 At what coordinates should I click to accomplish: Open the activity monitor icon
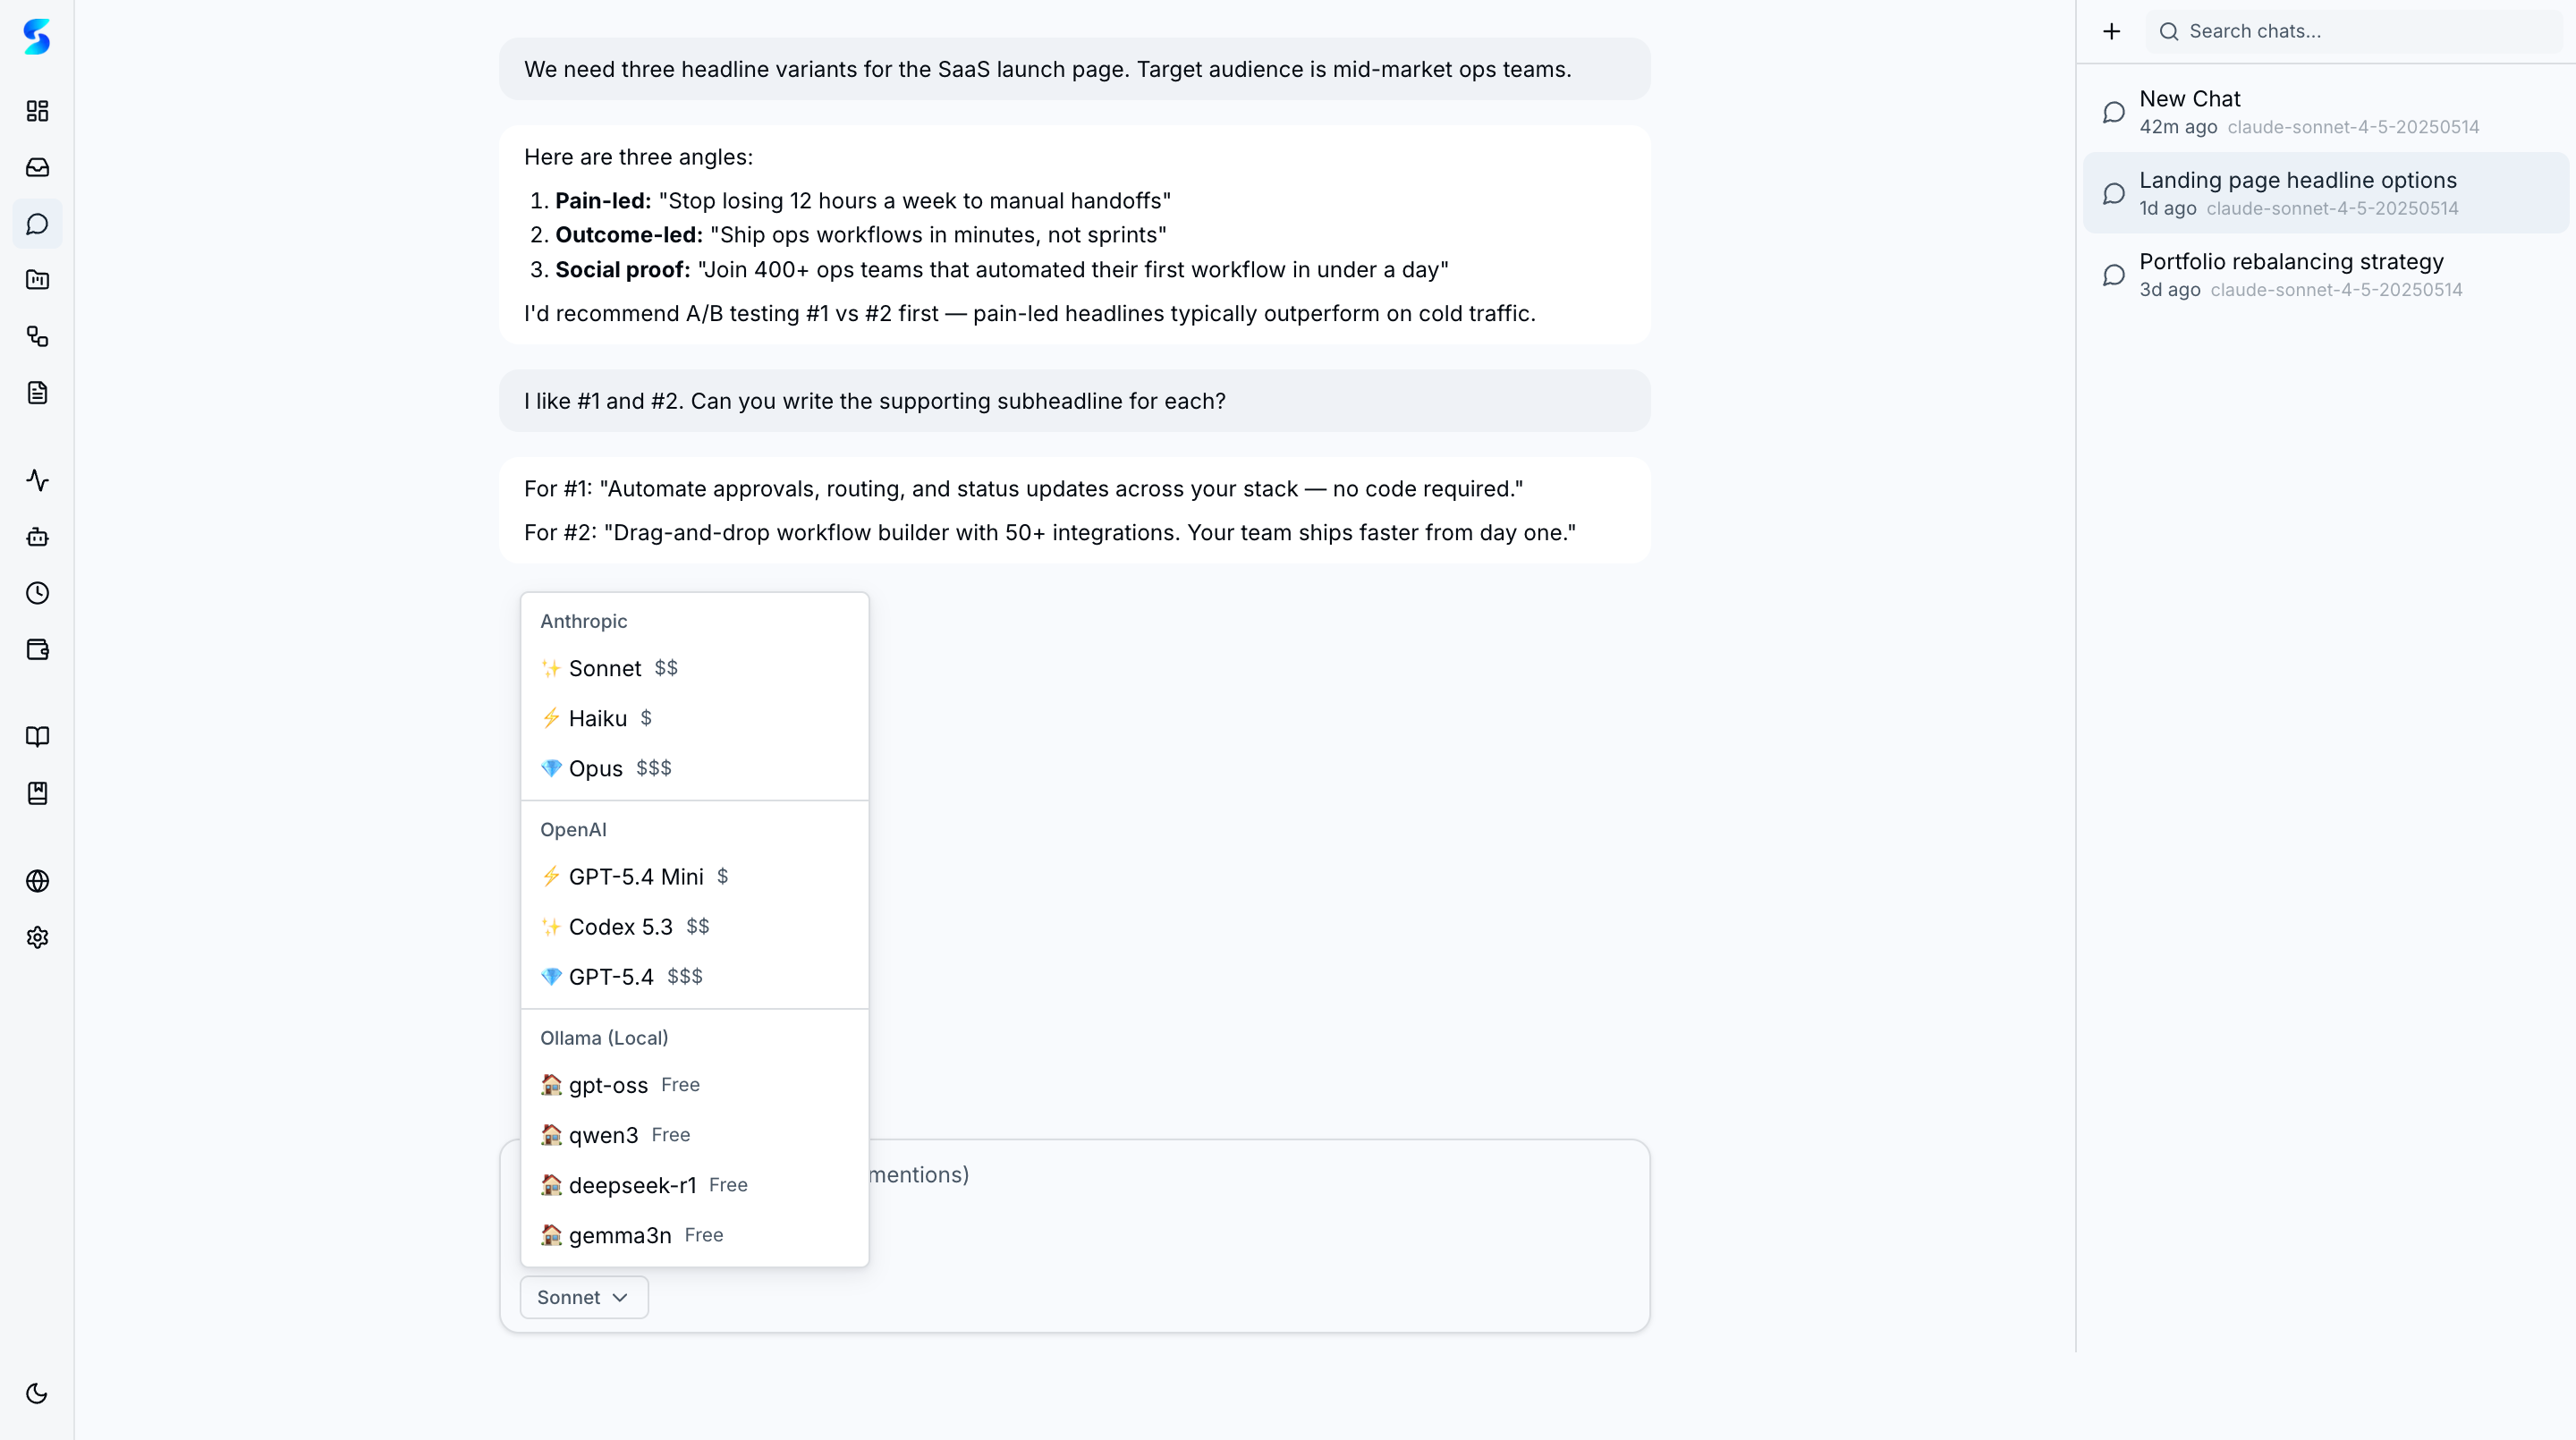click(x=37, y=480)
